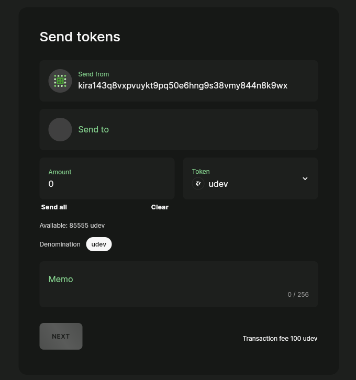Click the sender account identicon avatar
This screenshot has width=356, height=380.
[60, 81]
